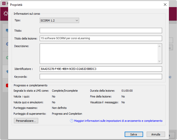Viewport: 177px width, 140px height.
Task: Click the app icon in the title bar
Action: pos(4,4)
